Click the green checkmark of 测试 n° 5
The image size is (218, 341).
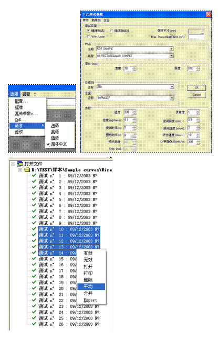[x=34, y=199]
